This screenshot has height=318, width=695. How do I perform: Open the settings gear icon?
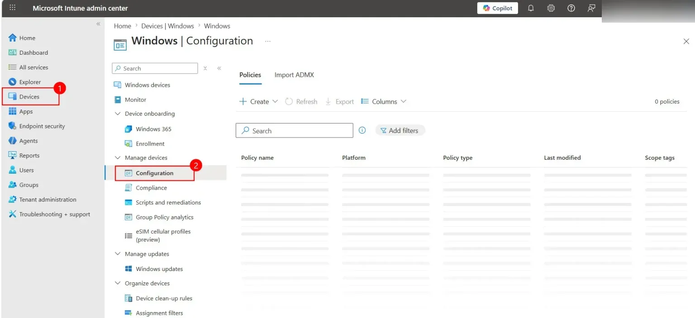tap(551, 8)
